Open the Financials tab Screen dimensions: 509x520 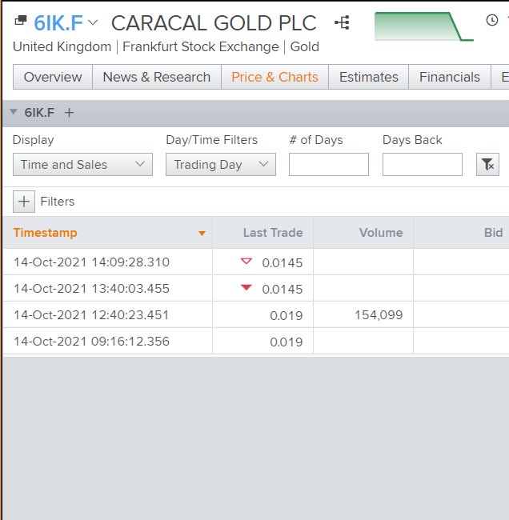pos(450,77)
